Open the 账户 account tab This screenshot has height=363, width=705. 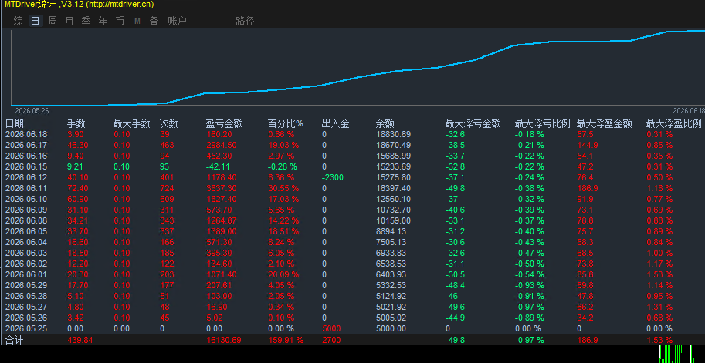(177, 21)
